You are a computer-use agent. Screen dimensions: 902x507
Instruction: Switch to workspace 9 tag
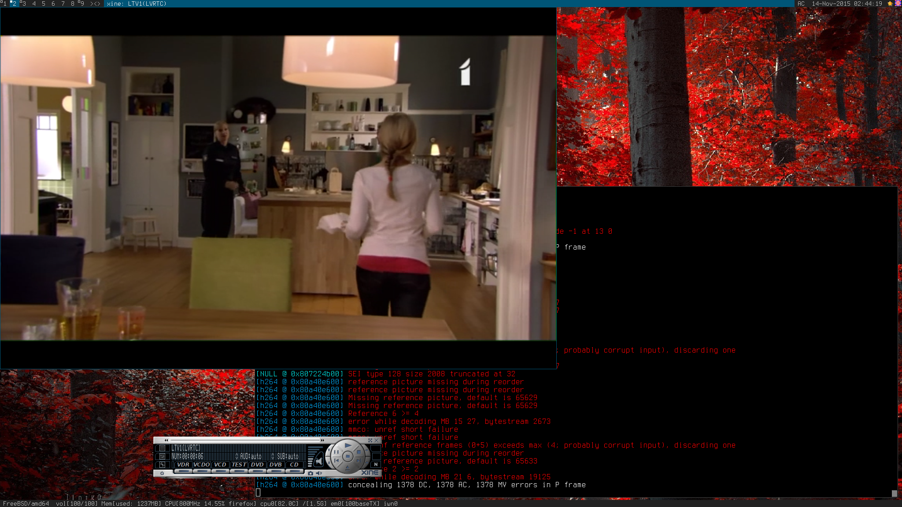coord(81,4)
